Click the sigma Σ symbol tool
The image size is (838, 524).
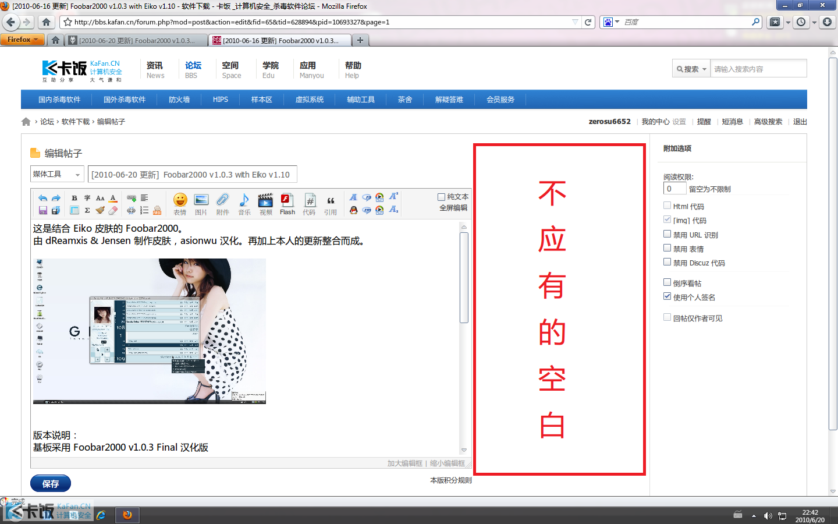(87, 210)
